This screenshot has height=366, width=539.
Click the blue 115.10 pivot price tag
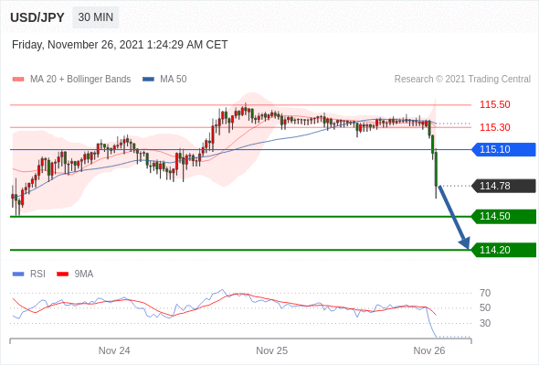point(503,149)
